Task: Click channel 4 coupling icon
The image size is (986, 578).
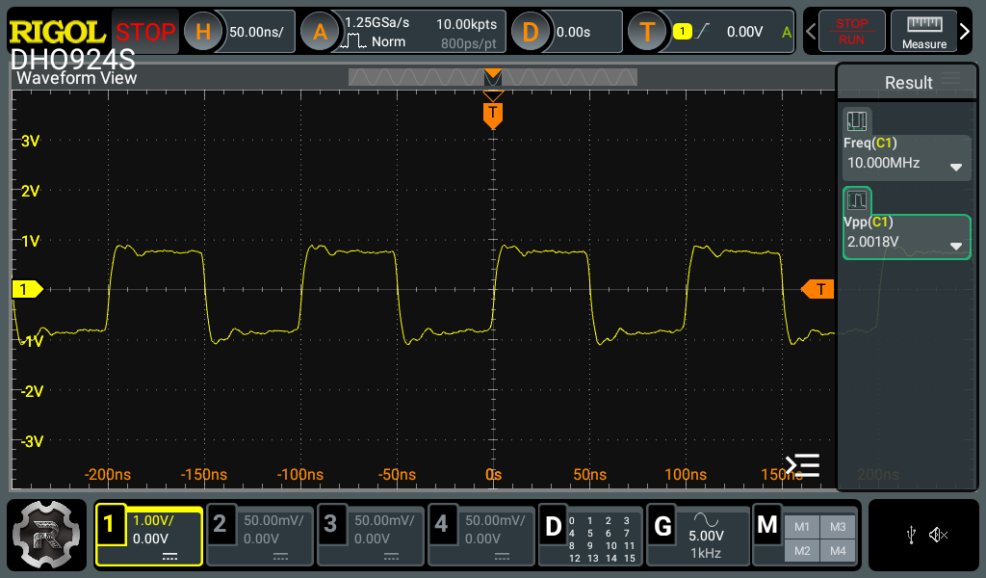Action: click(502, 557)
